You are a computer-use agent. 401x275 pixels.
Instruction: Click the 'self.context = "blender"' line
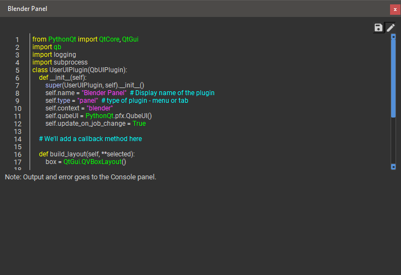click(79, 108)
